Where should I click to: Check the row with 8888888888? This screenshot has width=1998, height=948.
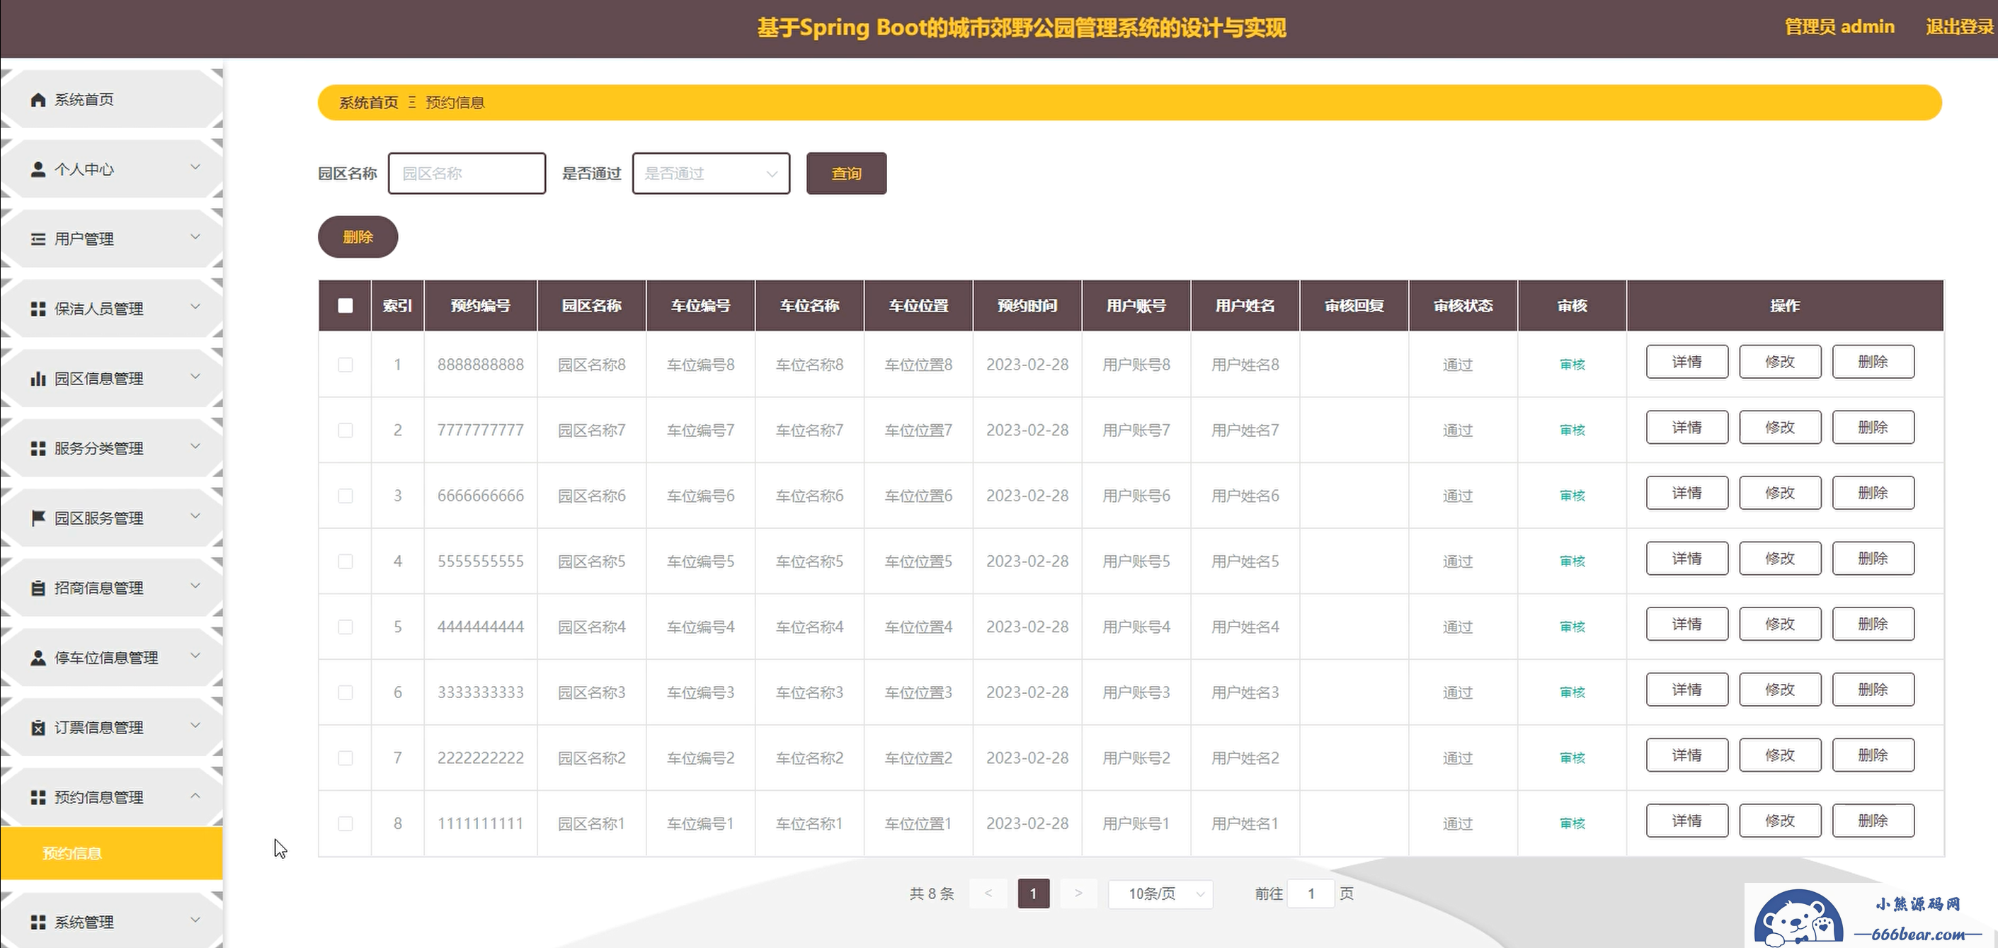tap(345, 365)
